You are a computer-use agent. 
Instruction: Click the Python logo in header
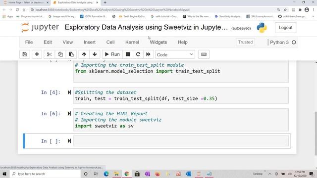[x=262, y=28]
